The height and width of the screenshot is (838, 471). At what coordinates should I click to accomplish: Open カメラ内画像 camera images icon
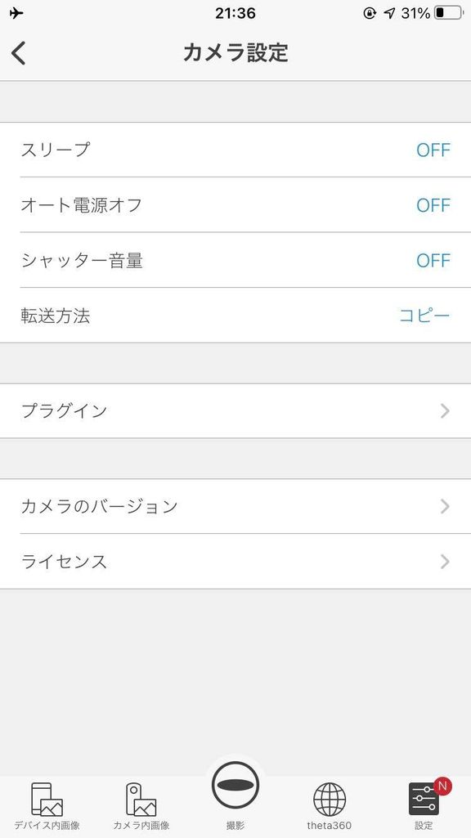coord(141,800)
